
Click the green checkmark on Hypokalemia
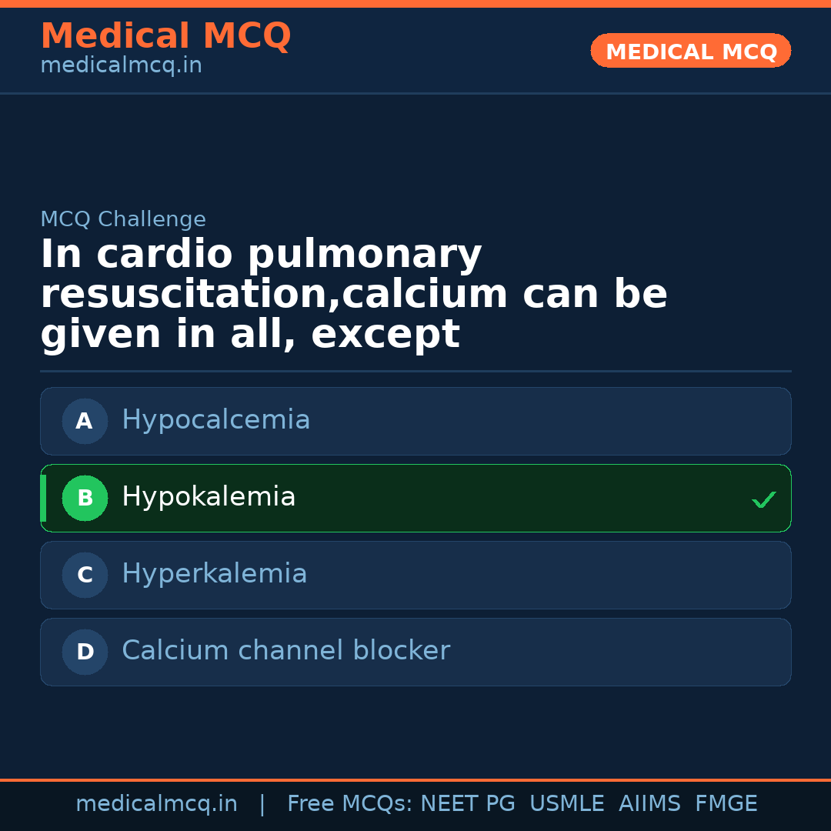pos(763,499)
